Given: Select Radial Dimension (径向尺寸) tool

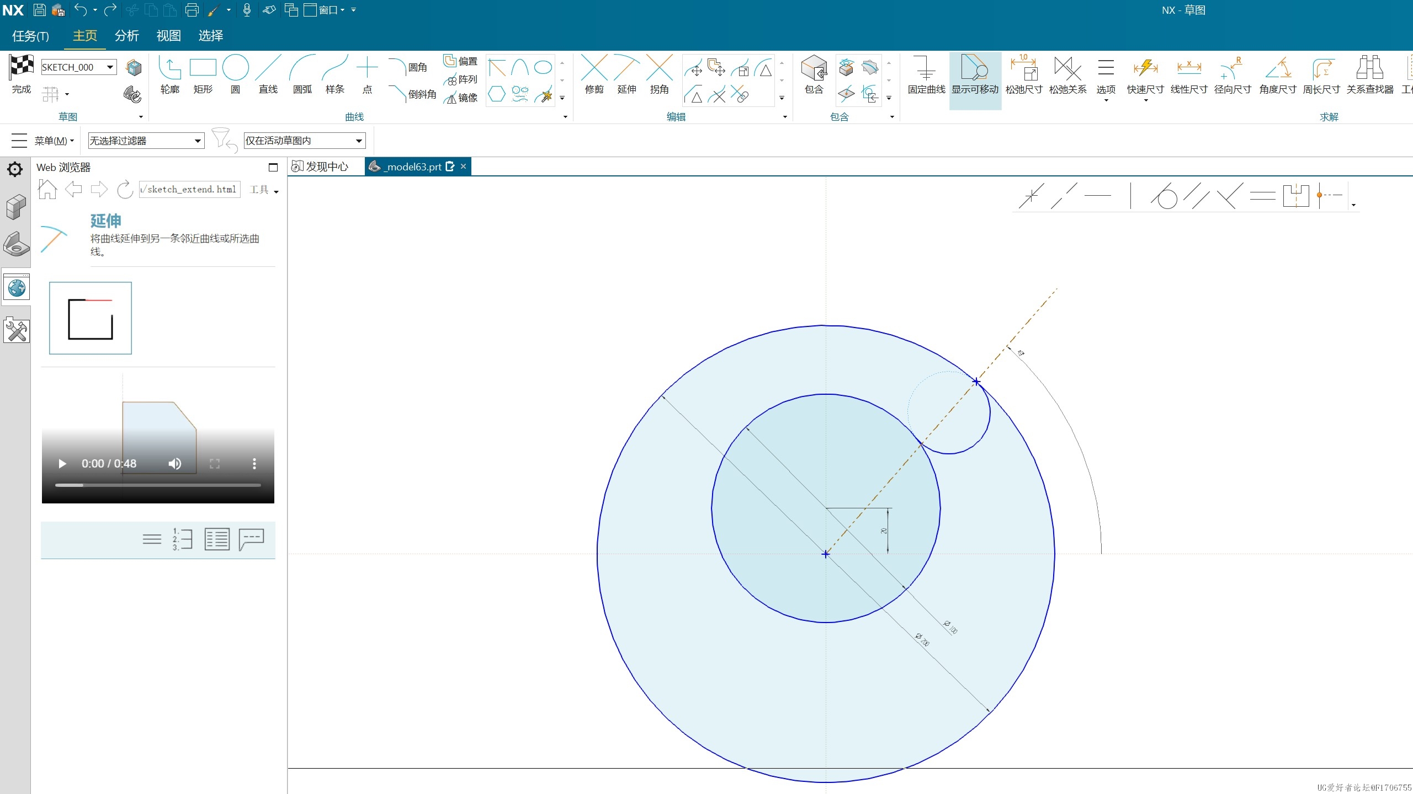Looking at the screenshot, I should click(1233, 74).
